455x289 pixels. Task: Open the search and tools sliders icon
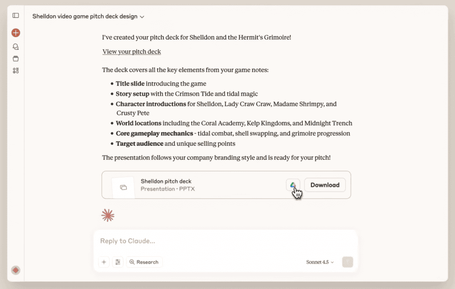pyautogui.click(x=118, y=262)
